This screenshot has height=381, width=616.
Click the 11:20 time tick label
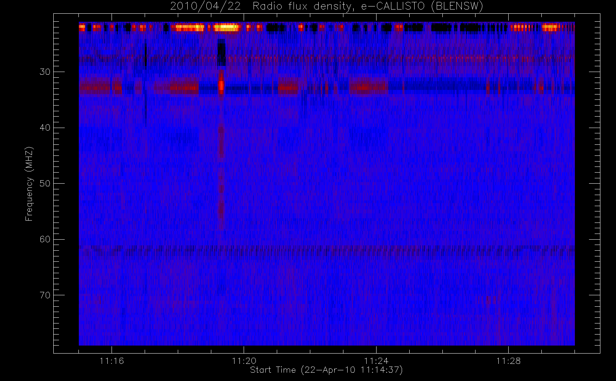pyautogui.click(x=244, y=361)
